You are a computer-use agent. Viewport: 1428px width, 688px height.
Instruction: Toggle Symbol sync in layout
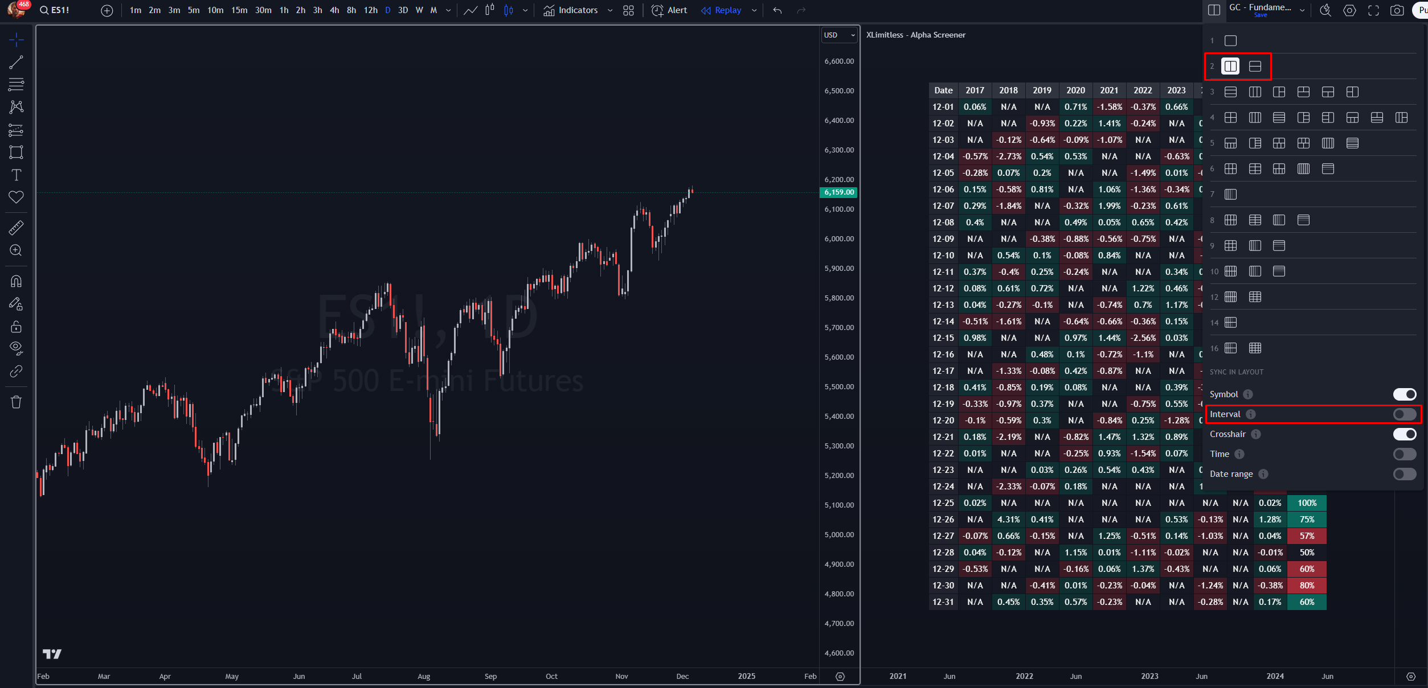click(x=1404, y=394)
